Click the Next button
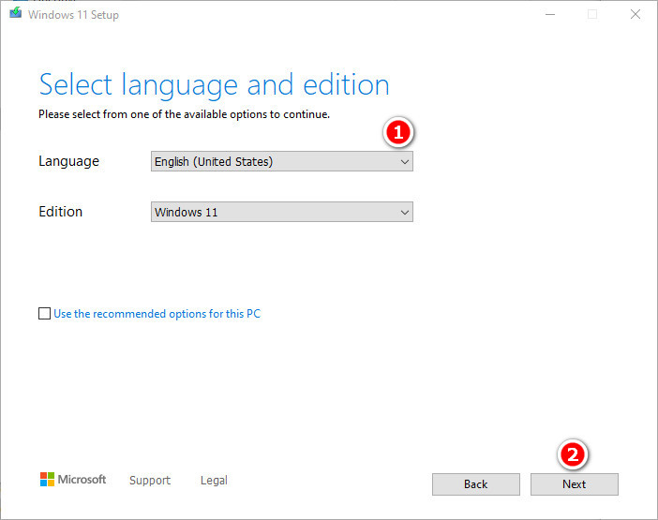 tap(574, 484)
